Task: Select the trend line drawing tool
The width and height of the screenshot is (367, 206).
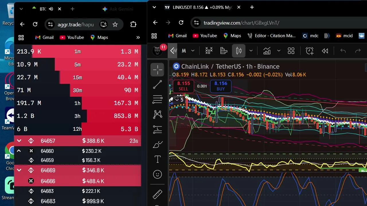Action: coord(157,85)
